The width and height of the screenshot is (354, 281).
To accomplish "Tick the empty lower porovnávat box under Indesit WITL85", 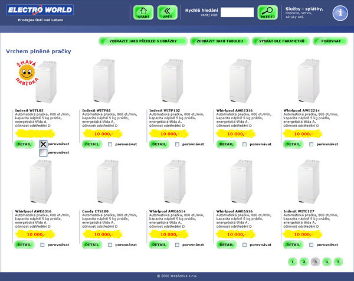I will tap(43, 153).
